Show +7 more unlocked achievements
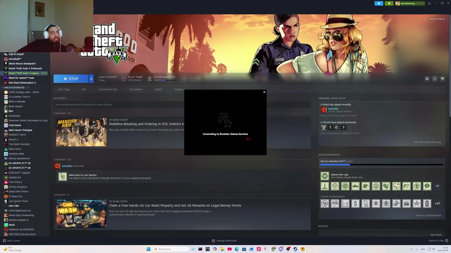Viewport: 451px width, 253px height. 437,186
